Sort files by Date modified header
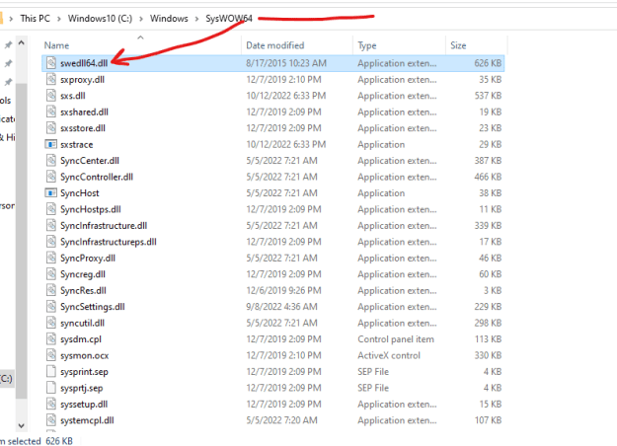Image resolution: width=617 pixels, height=446 pixels. (x=275, y=45)
